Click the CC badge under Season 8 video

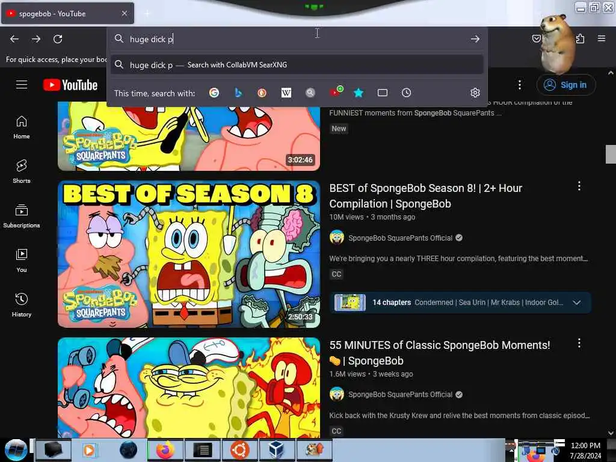click(x=336, y=274)
